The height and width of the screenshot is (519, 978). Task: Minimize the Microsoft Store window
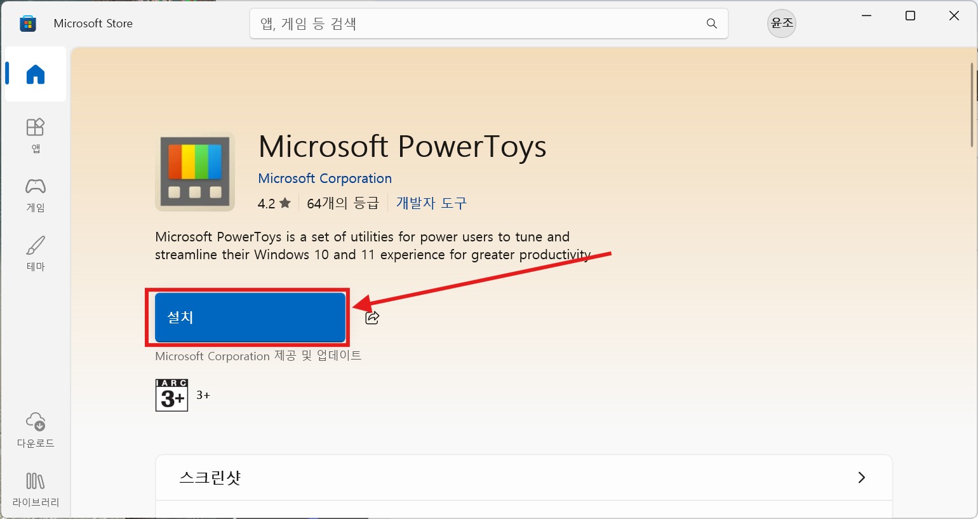click(867, 16)
